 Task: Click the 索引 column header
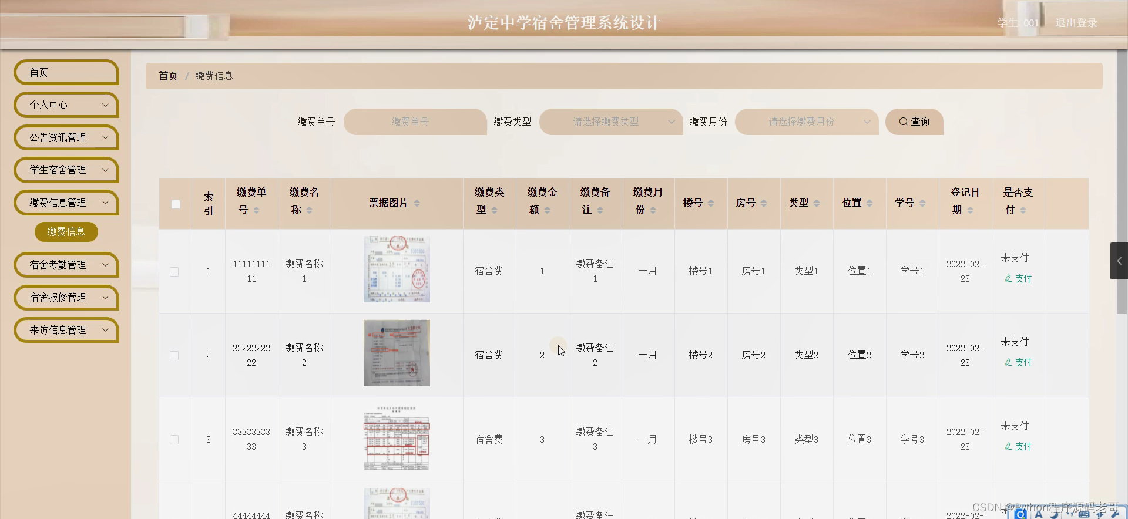click(209, 203)
